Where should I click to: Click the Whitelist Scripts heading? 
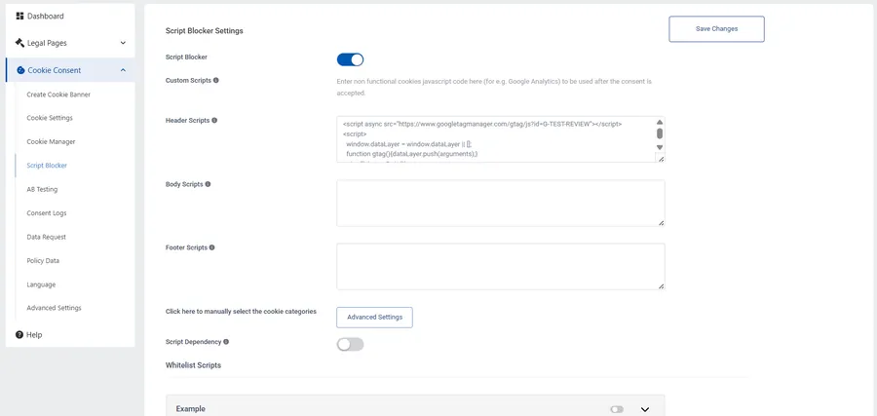[193, 365]
